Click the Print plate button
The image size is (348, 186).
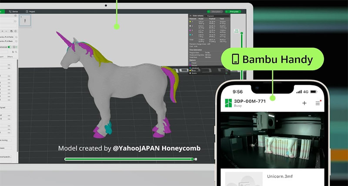tap(234, 11)
